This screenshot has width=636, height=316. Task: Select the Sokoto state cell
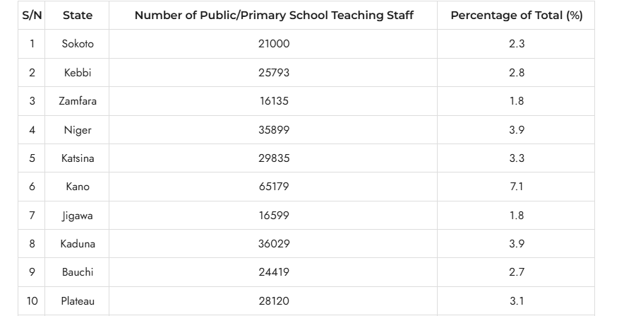click(78, 44)
